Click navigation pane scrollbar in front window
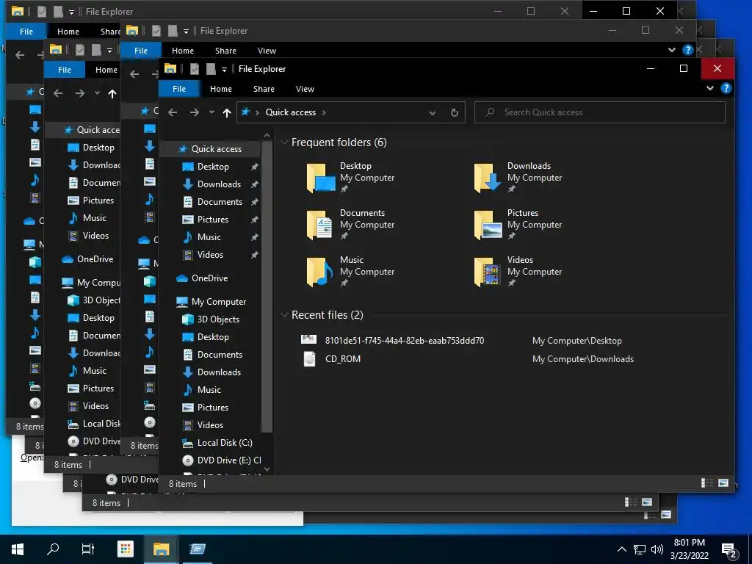Image resolution: width=752 pixels, height=564 pixels. [x=267, y=288]
